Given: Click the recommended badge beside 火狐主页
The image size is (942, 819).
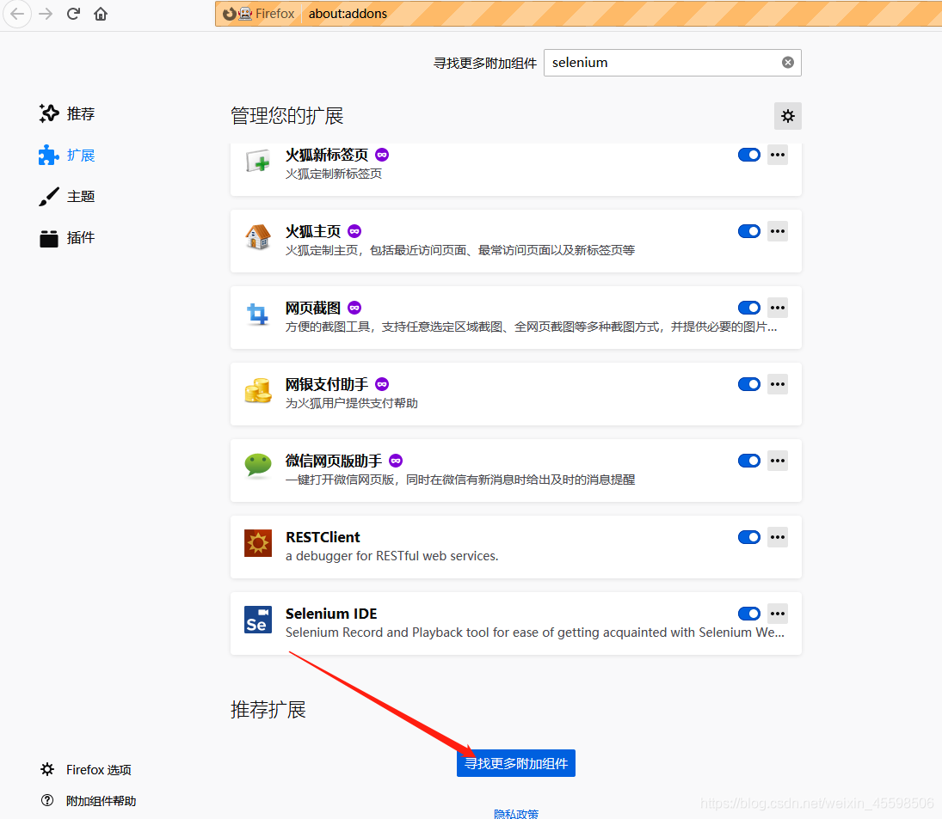Looking at the screenshot, I should pyautogui.click(x=354, y=231).
